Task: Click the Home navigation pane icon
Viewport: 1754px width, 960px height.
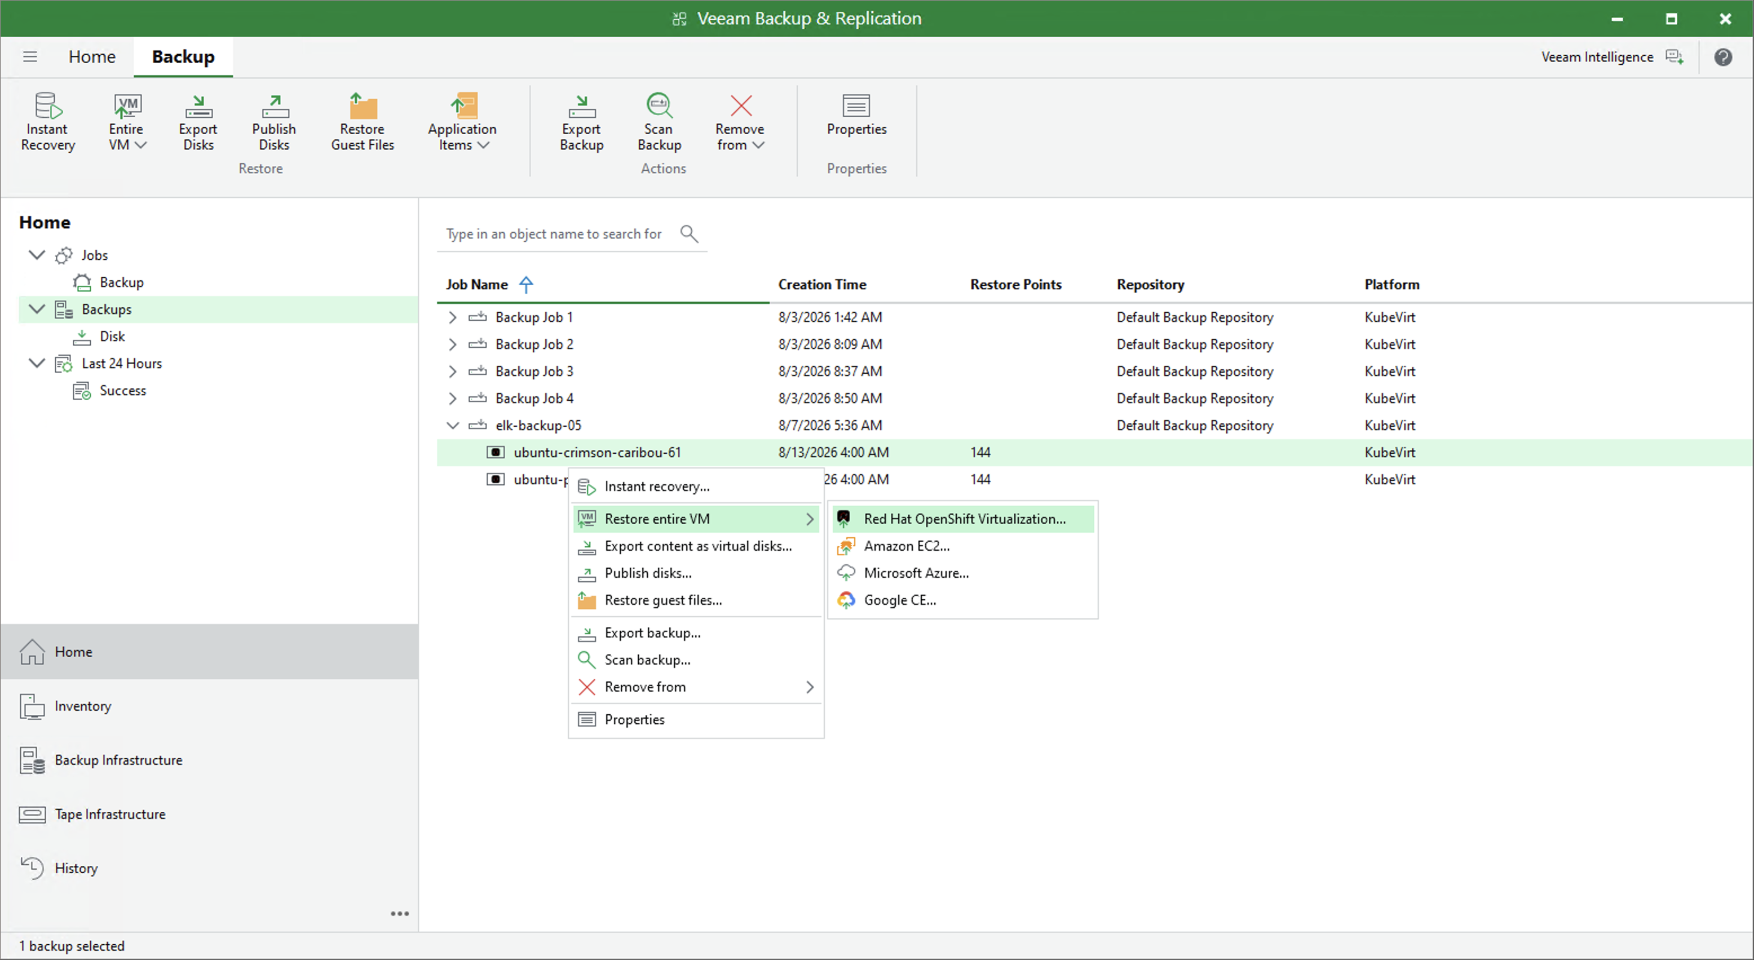Action: pos(32,652)
